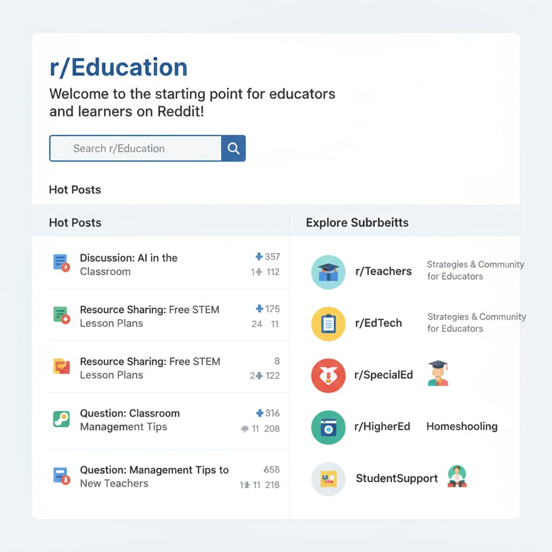This screenshot has height=552, width=552.
Task: Click the student avatar beside StudentSupport
Action: [457, 477]
